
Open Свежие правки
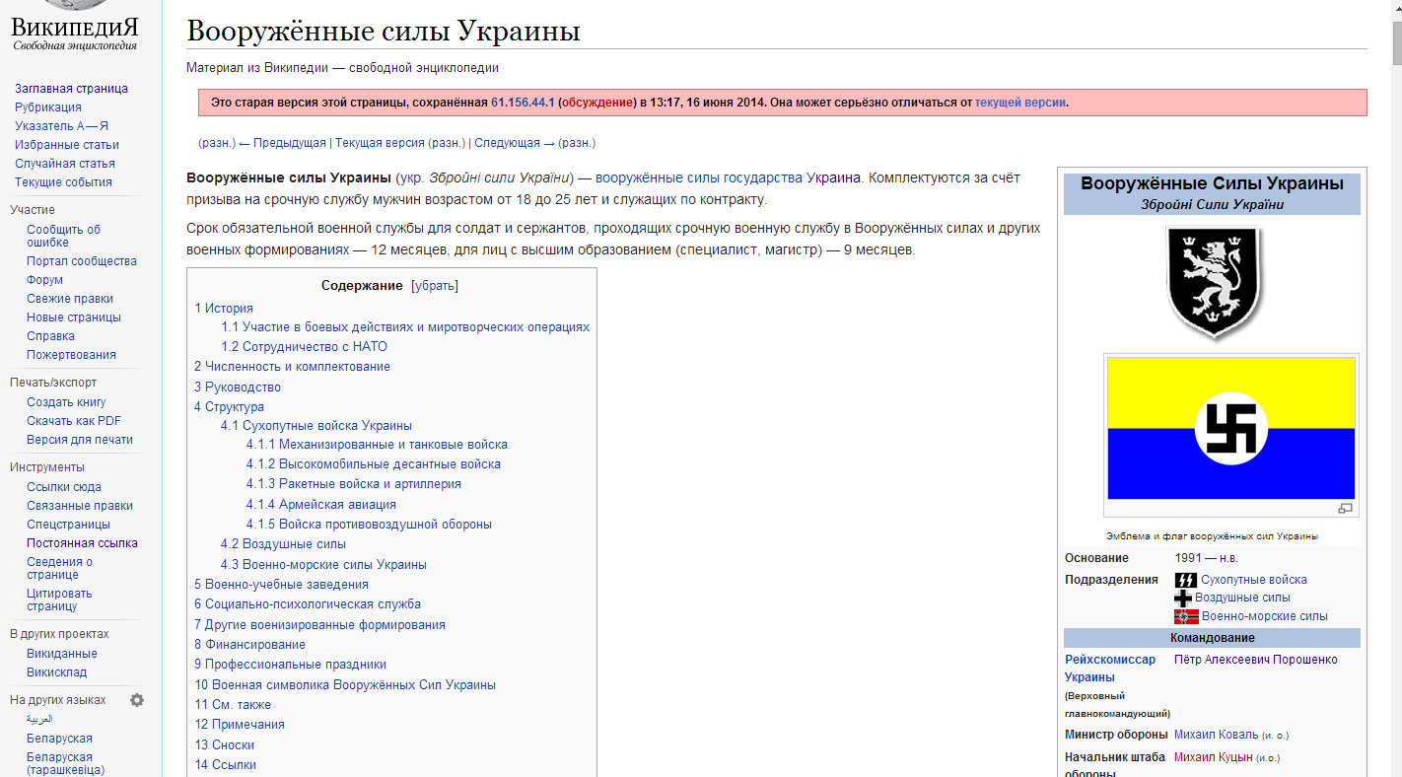pyautogui.click(x=70, y=299)
